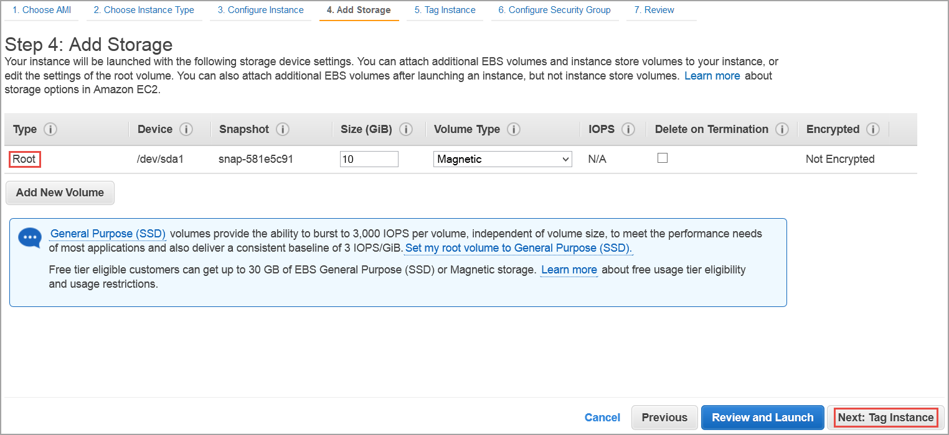Click the info icon beside Device header
Viewport: 949px width, 435px height.
click(186, 129)
